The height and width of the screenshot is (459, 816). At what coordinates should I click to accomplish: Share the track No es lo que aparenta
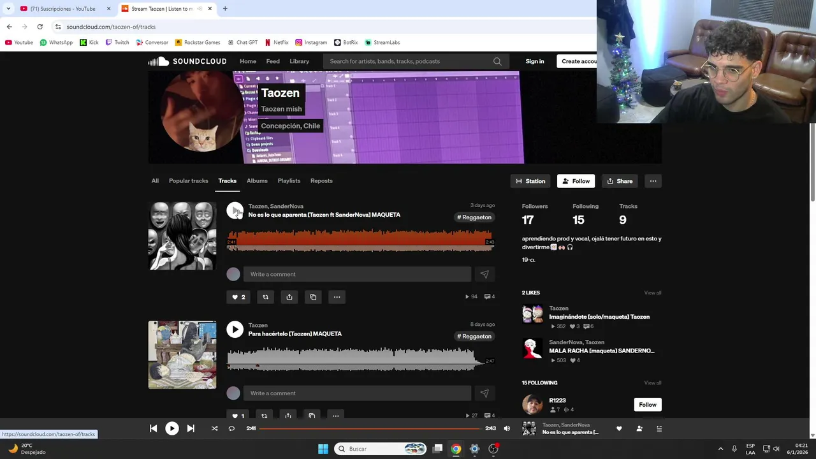tap(289, 296)
